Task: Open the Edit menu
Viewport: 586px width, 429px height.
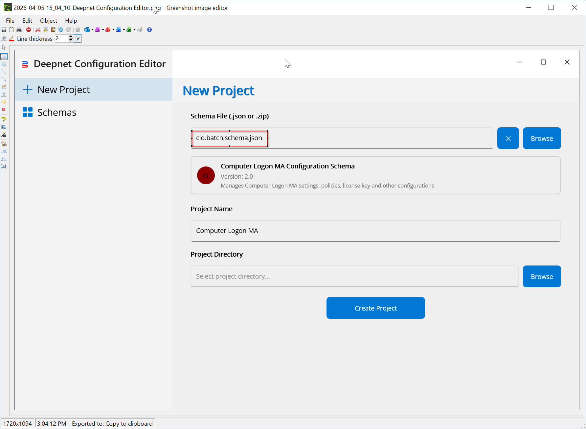Action: coord(27,21)
